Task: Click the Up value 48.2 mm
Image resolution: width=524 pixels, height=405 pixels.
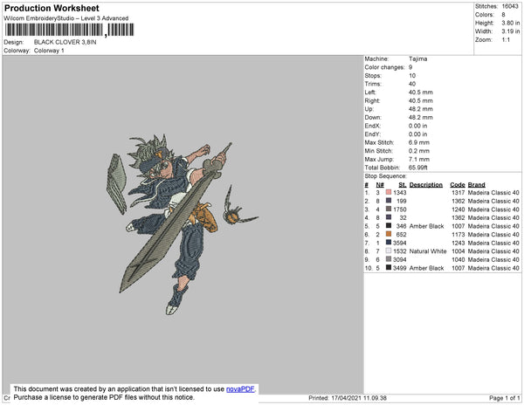Action: tap(420, 109)
